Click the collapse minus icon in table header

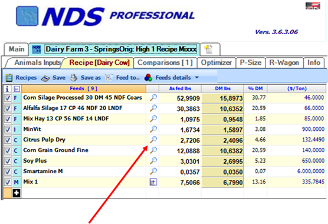17,89
